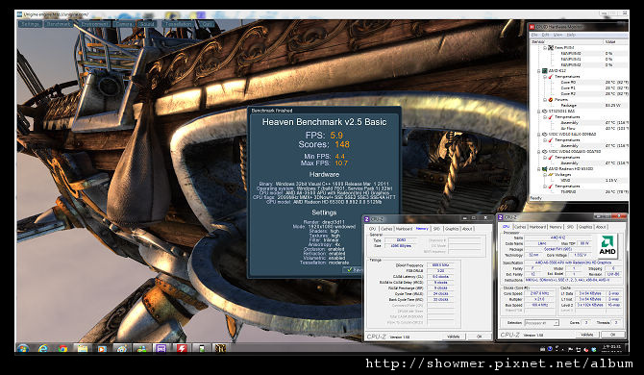Collapse the AMD K12 node in Hardware Monitor
The width and height of the screenshot is (644, 375).
coord(539,70)
